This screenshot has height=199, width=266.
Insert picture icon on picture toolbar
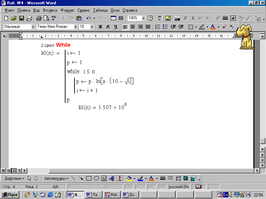[168, 18]
